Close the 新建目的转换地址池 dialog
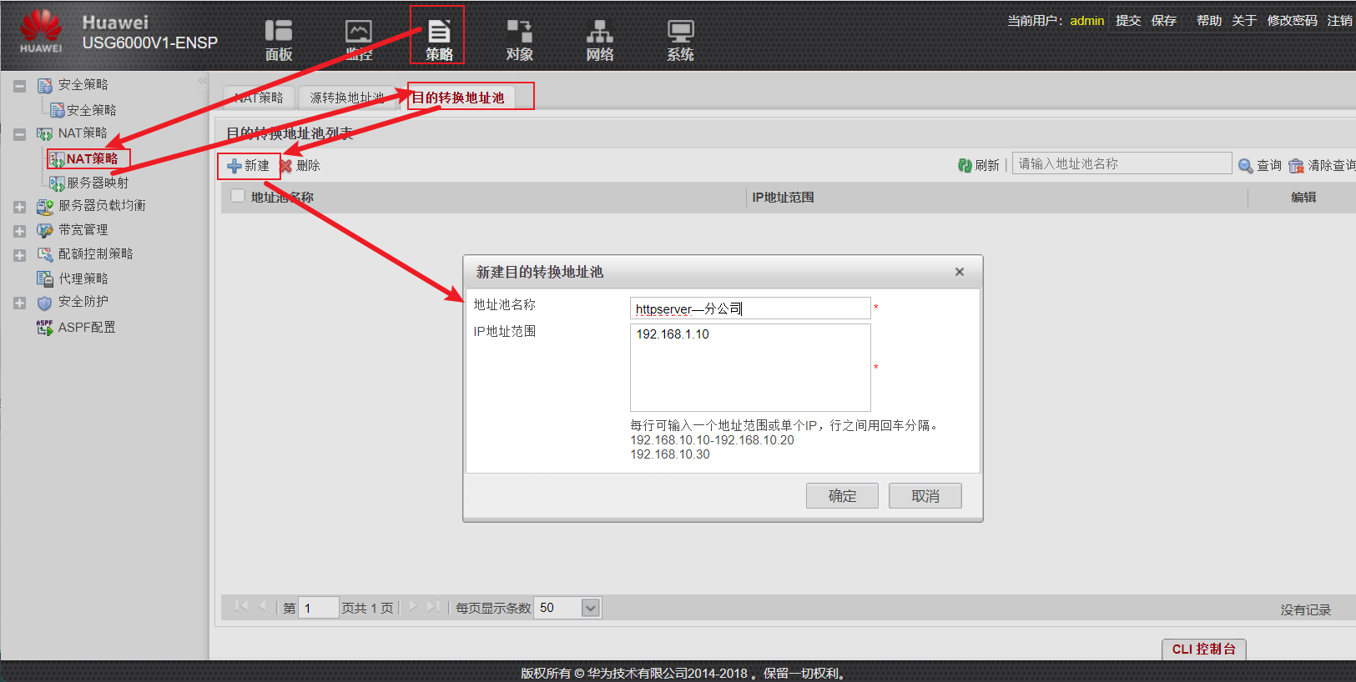Viewport: 1356px width, 682px height. click(x=960, y=272)
